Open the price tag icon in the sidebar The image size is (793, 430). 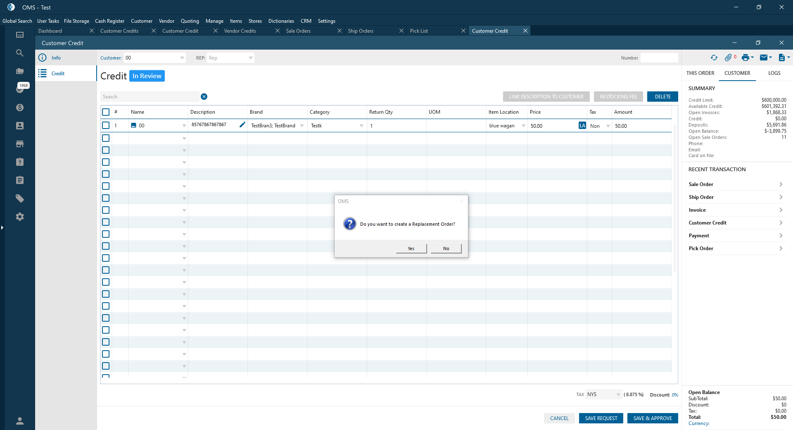pos(20,198)
